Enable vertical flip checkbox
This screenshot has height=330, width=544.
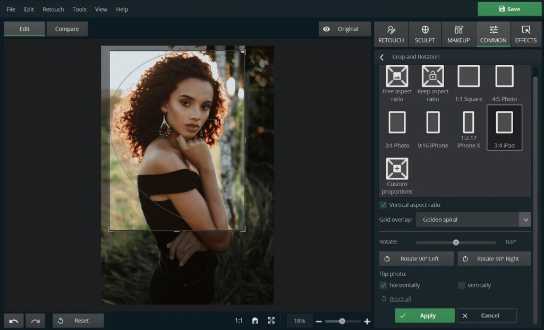point(461,285)
